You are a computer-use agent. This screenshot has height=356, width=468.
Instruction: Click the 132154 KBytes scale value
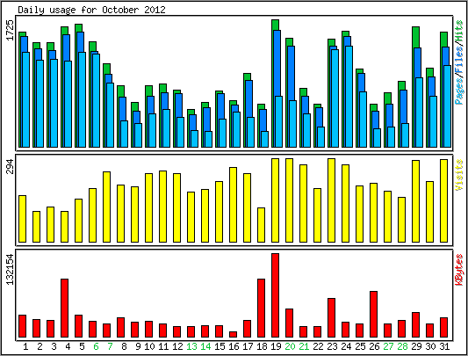tap(11, 269)
